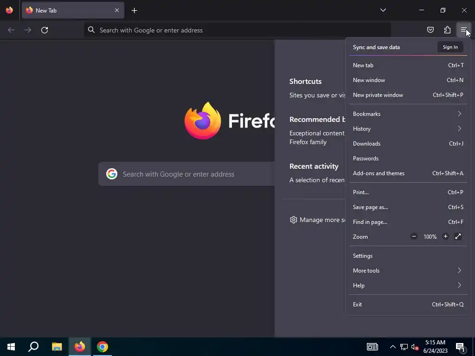Image resolution: width=475 pixels, height=356 pixels.
Task: Select the New Tab browser tab
Action: (73, 10)
